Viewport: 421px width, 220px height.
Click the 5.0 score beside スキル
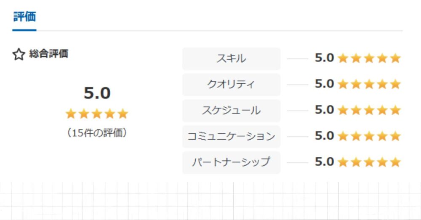[x=324, y=58]
